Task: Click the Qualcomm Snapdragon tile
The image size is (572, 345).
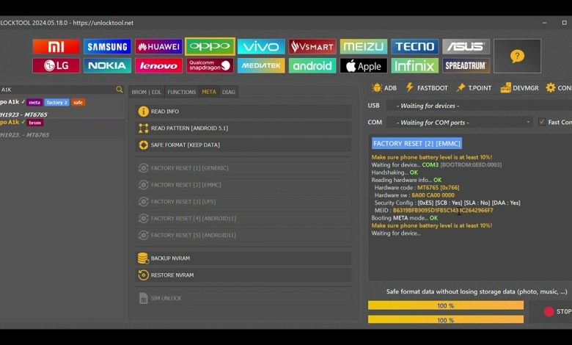Action: click(210, 66)
